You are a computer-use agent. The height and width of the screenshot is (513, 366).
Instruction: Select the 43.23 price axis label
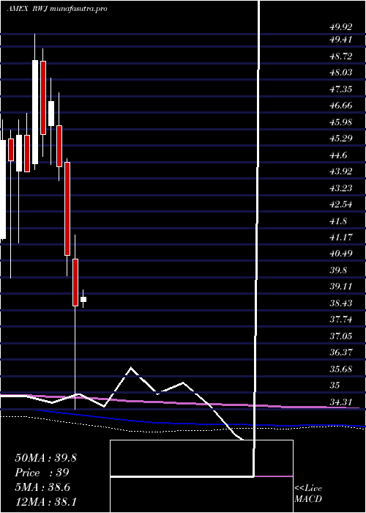pyautogui.click(x=340, y=188)
